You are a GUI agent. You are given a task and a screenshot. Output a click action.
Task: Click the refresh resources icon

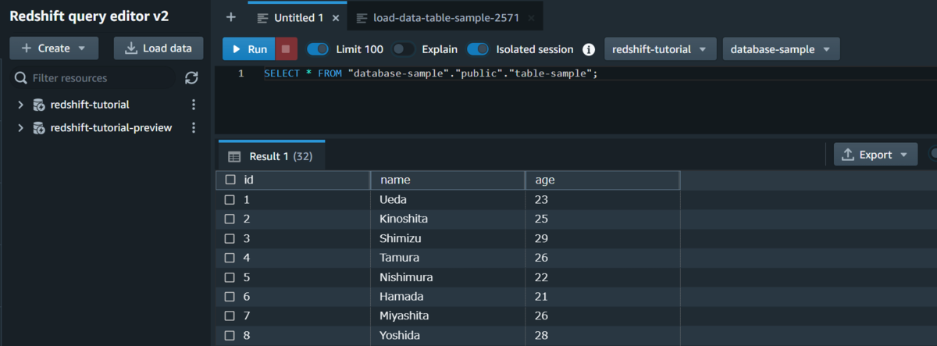coord(191,78)
